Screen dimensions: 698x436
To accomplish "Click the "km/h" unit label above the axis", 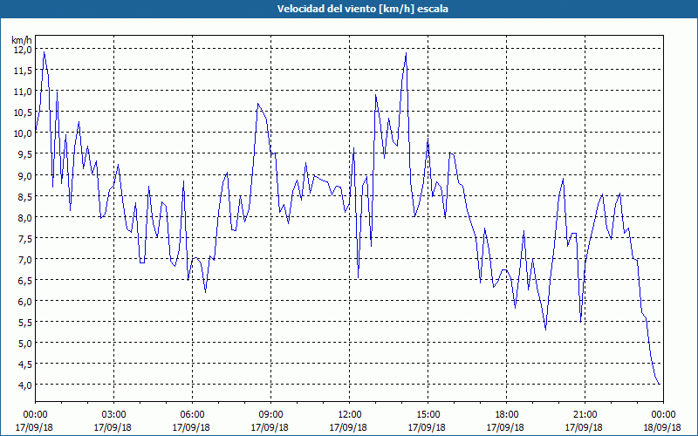I will point(22,40).
